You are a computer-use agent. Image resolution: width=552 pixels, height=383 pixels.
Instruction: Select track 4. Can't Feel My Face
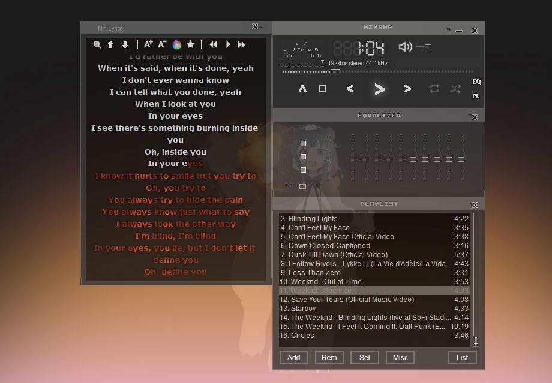pyautogui.click(x=374, y=228)
